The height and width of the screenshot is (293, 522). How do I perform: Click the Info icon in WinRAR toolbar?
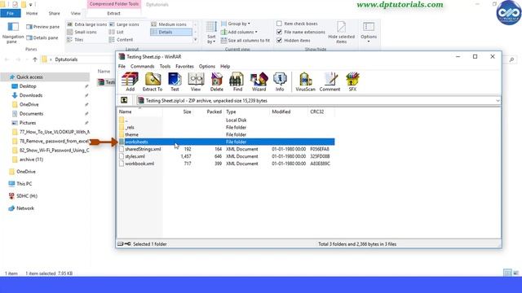pyautogui.click(x=280, y=81)
